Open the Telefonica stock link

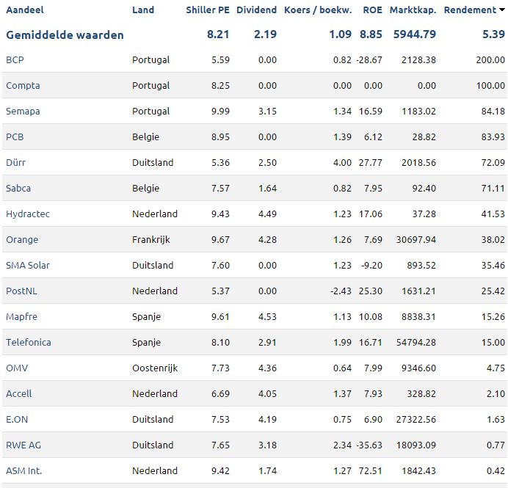click(29, 342)
